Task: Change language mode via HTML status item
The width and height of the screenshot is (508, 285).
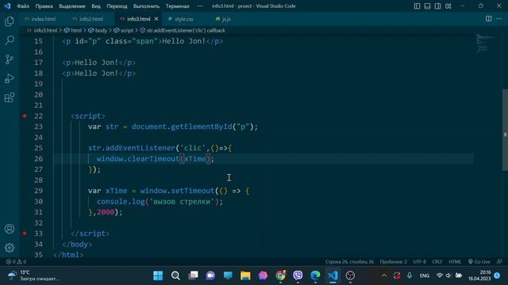Action: pyautogui.click(x=455, y=262)
